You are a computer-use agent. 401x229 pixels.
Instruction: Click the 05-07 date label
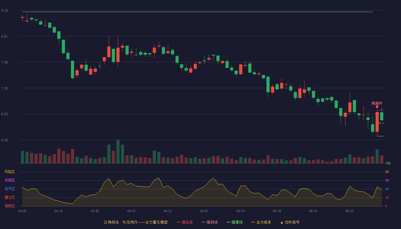pyautogui.click(x=204, y=211)
